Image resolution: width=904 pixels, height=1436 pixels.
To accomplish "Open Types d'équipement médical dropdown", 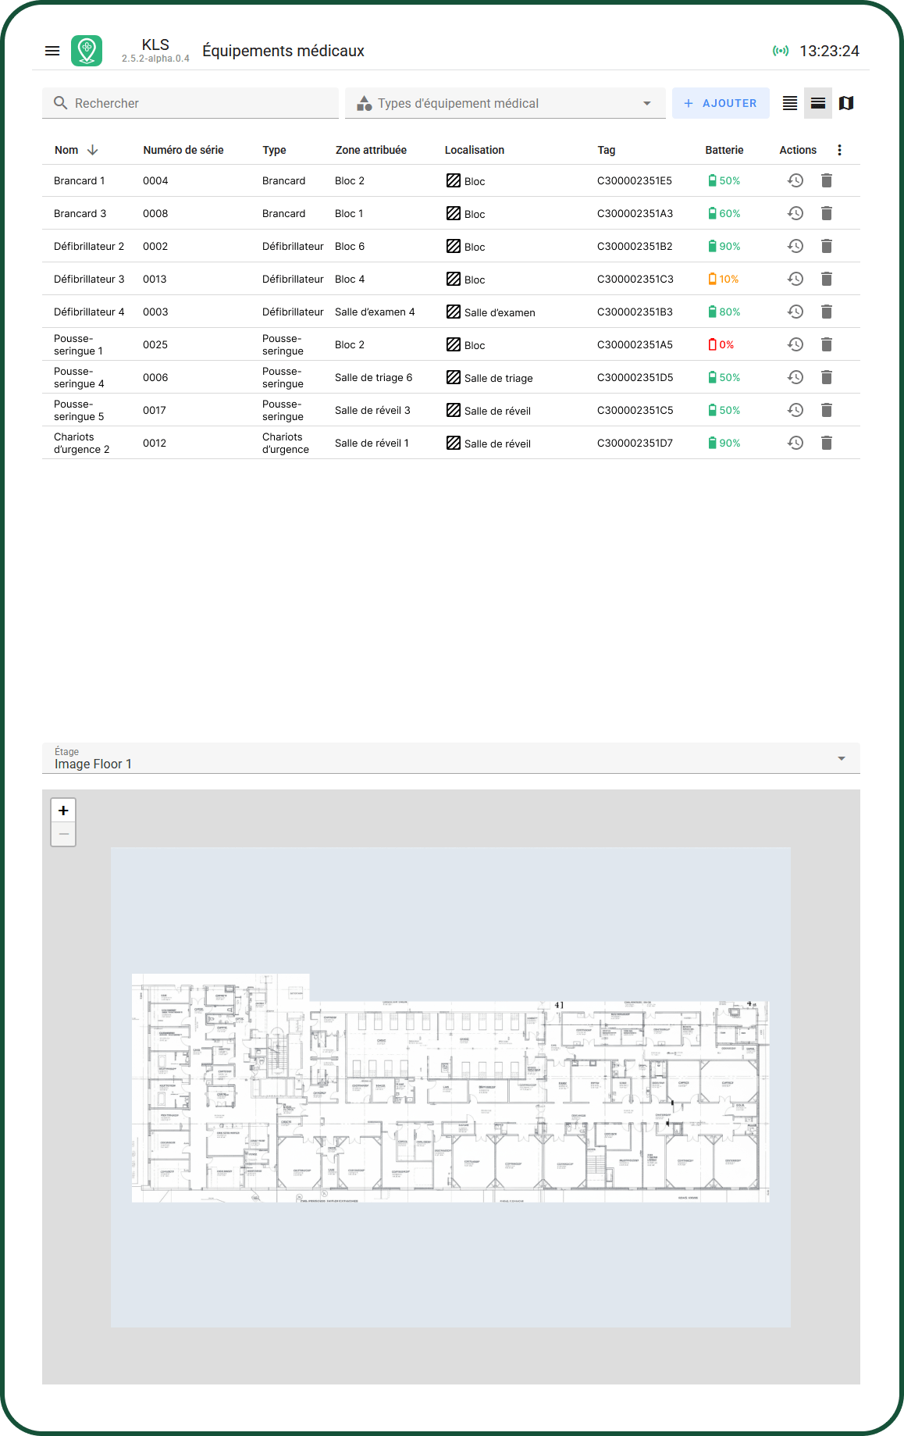I will coord(505,103).
